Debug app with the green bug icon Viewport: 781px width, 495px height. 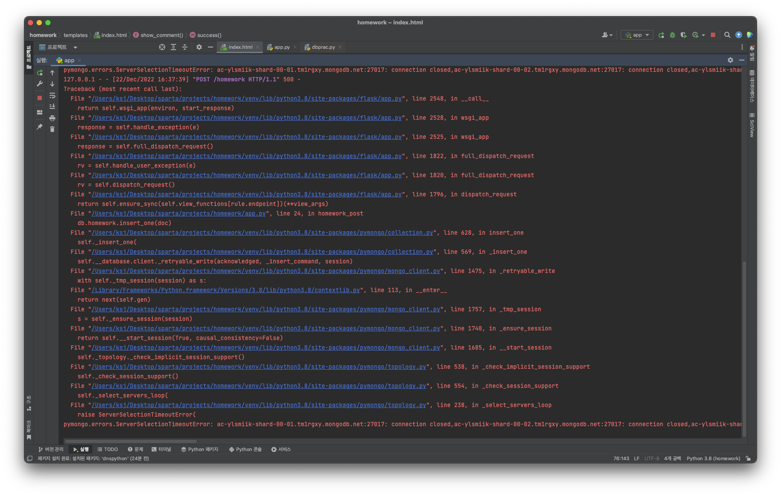[x=672, y=35]
